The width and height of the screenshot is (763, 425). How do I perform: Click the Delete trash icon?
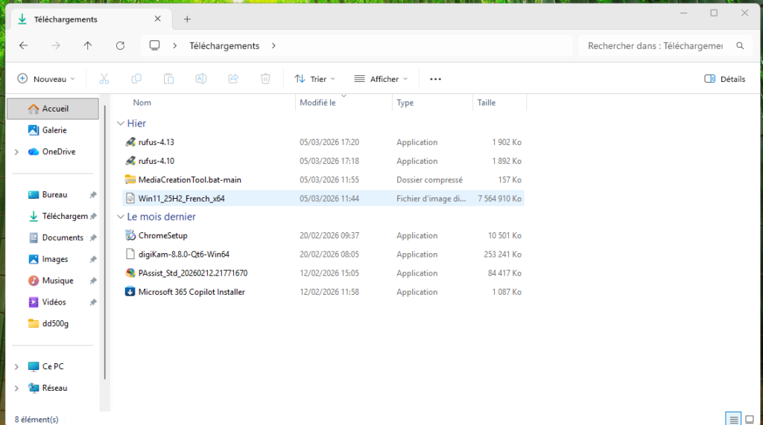point(265,79)
